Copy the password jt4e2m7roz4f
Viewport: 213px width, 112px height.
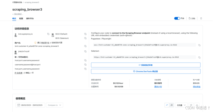(85, 51)
